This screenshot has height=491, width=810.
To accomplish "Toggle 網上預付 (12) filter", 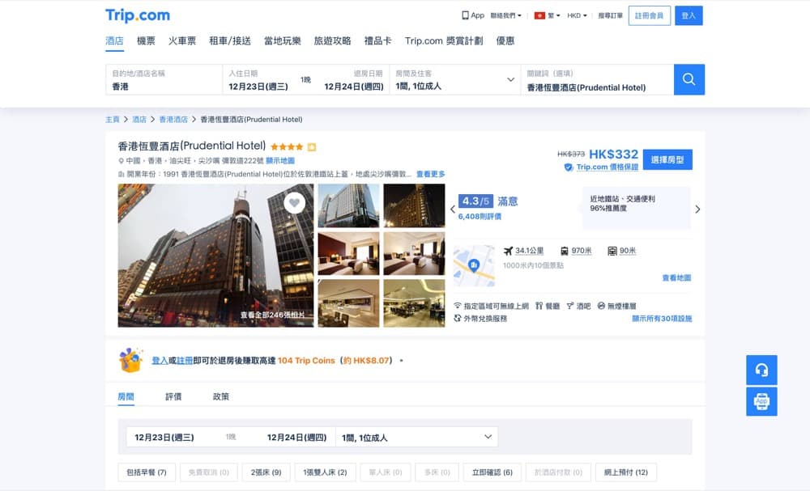I will click(625, 472).
